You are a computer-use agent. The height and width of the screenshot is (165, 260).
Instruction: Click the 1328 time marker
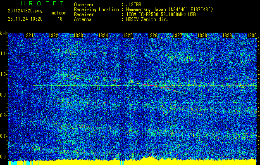[x=202, y=36]
